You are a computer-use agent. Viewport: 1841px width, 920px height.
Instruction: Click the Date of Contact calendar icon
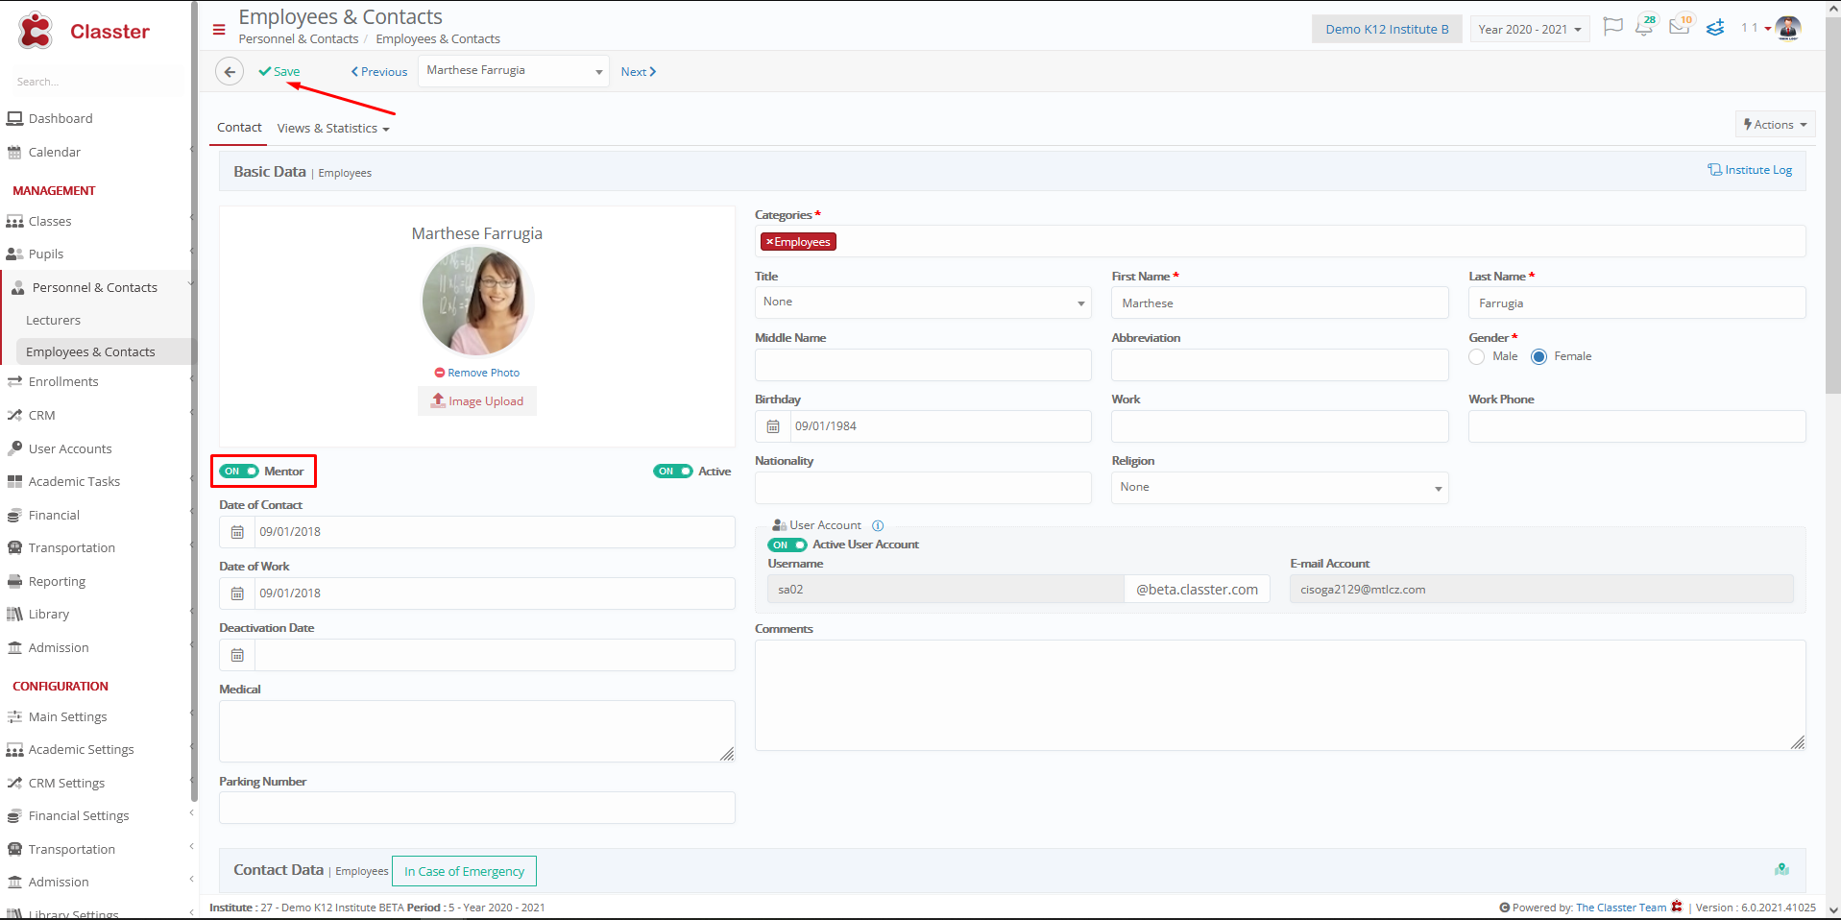click(237, 532)
